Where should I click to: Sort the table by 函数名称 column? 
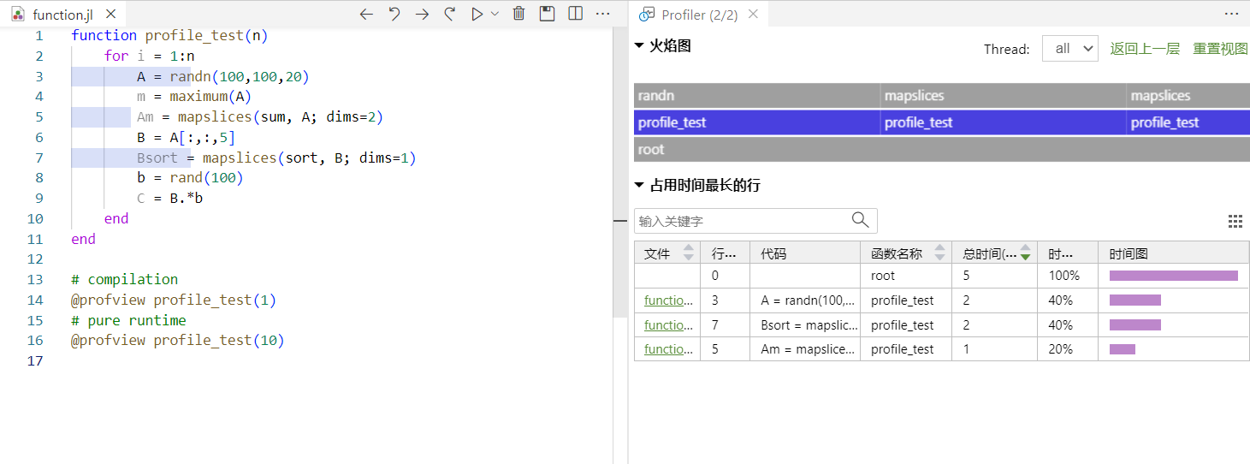(939, 253)
